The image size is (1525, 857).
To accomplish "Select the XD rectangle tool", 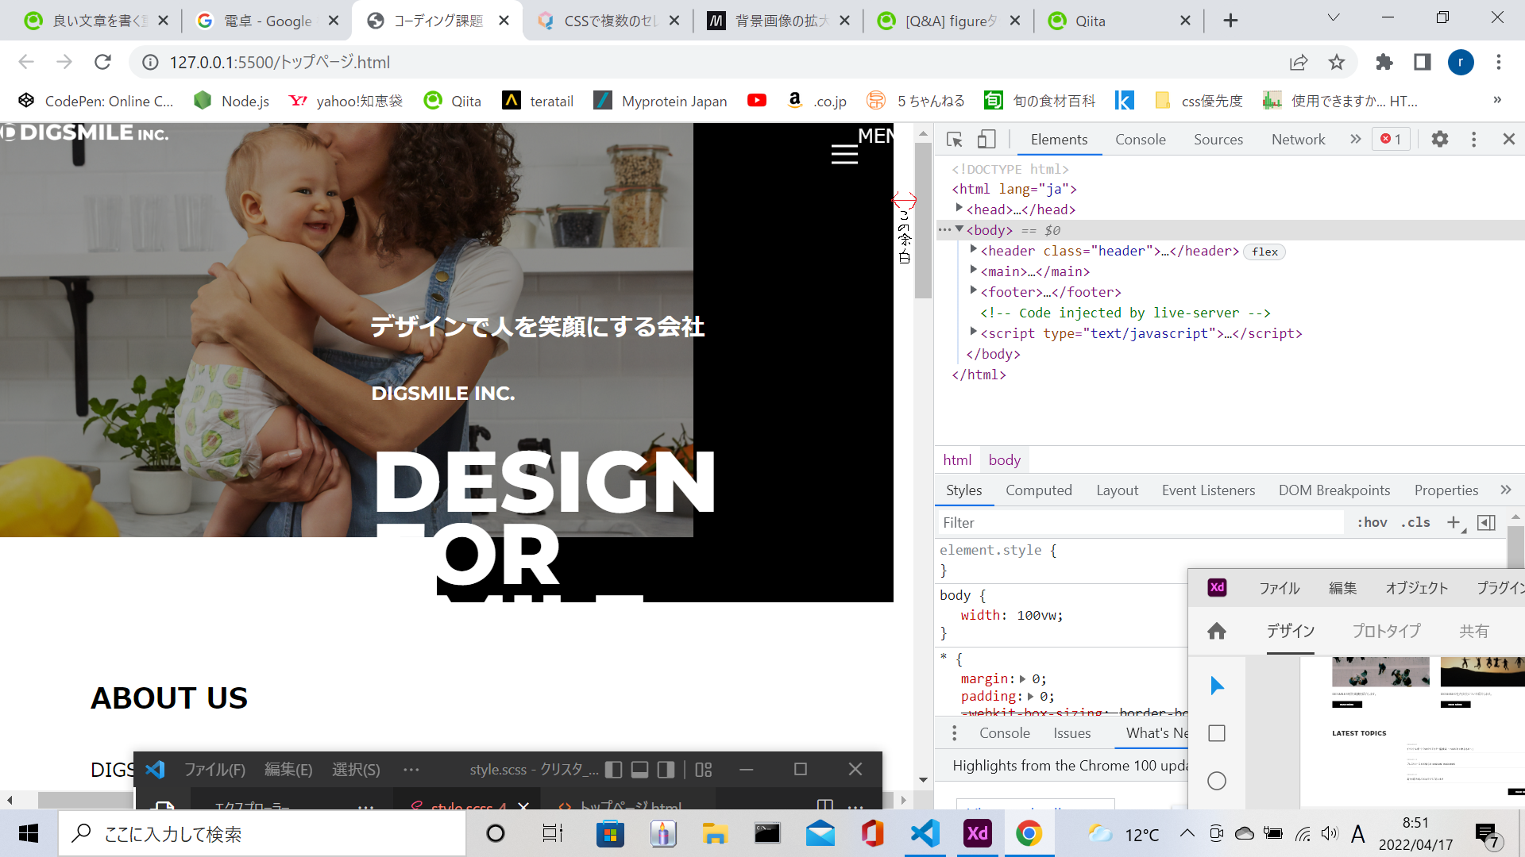I will tap(1217, 733).
